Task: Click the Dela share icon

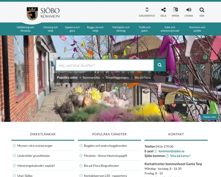Action: (x=163, y=10)
